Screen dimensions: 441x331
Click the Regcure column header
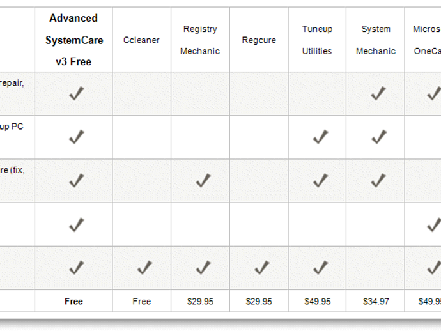coord(259,40)
